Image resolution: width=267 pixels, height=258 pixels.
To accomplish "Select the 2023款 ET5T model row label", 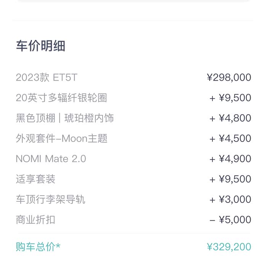I will pos(46,78).
